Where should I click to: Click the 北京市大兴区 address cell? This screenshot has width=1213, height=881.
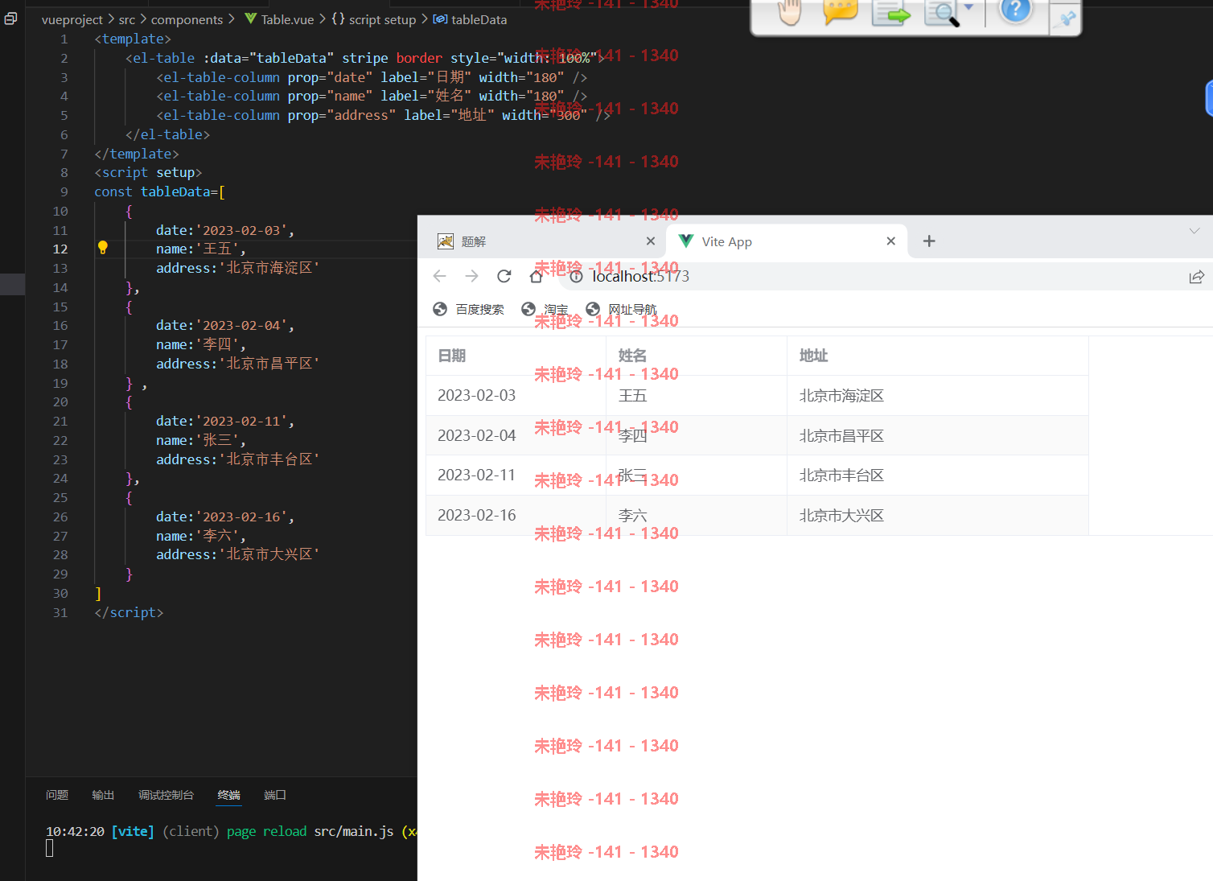coord(938,516)
